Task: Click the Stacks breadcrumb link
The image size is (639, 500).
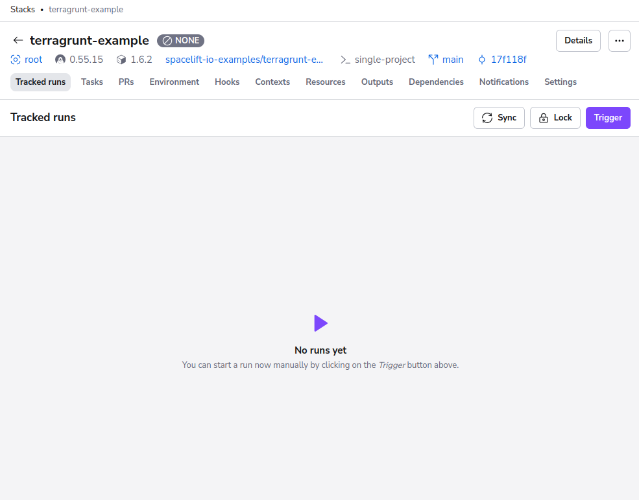Action: click(x=22, y=9)
